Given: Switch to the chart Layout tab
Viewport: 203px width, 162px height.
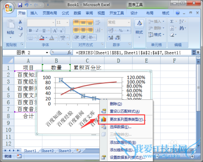Looking at the screenshot, I should click(150, 13).
